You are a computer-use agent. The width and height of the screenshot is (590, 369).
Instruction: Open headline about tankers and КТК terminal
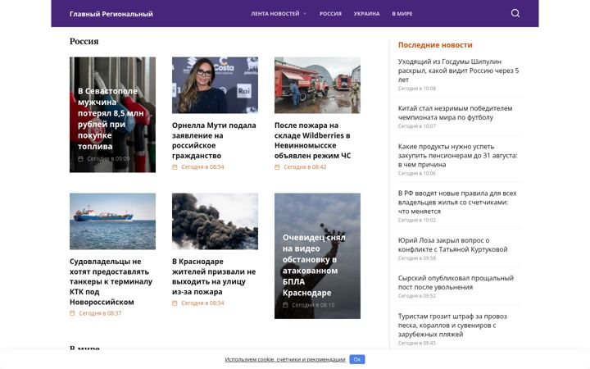coord(111,281)
